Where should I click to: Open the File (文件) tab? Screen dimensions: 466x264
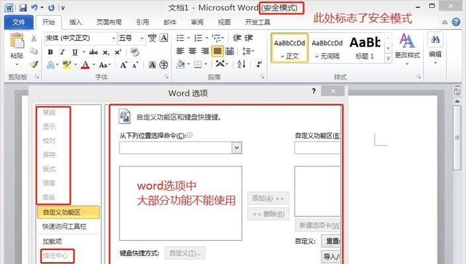point(19,22)
